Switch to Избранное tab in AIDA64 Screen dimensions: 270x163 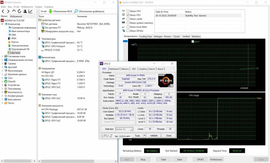(16, 16)
